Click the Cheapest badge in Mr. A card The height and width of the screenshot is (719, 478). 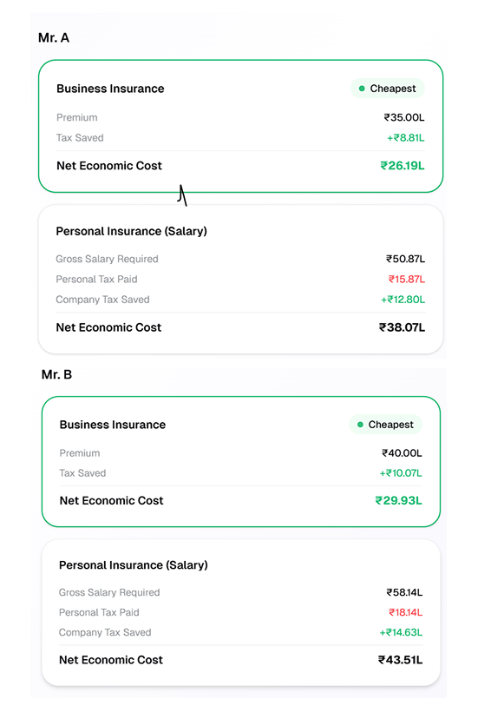click(x=388, y=89)
